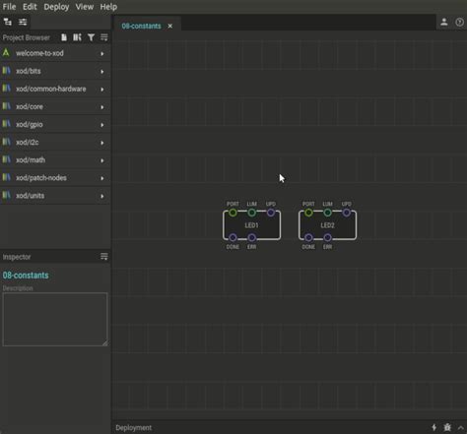Click the LUM pin on LED1
The width and height of the screenshot is (467, 434).
(251, 213)
